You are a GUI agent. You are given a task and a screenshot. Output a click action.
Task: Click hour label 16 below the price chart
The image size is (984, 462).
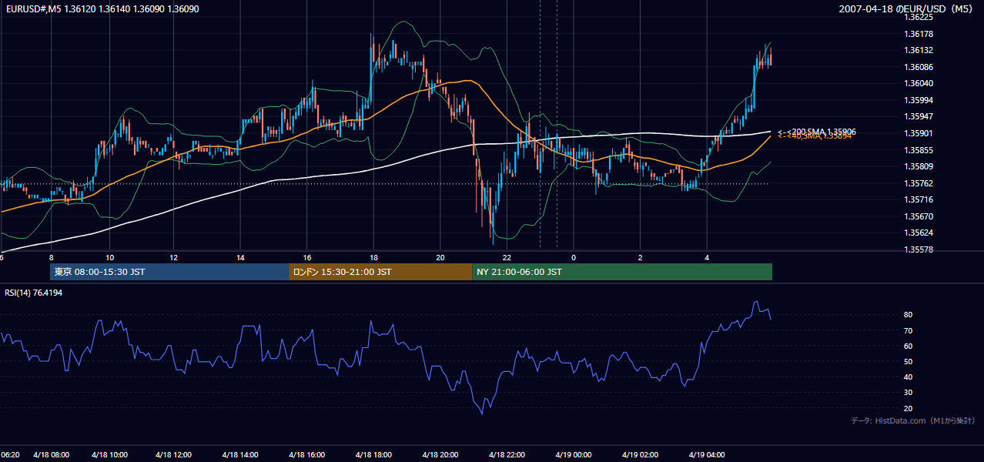(x=307, y=257)
